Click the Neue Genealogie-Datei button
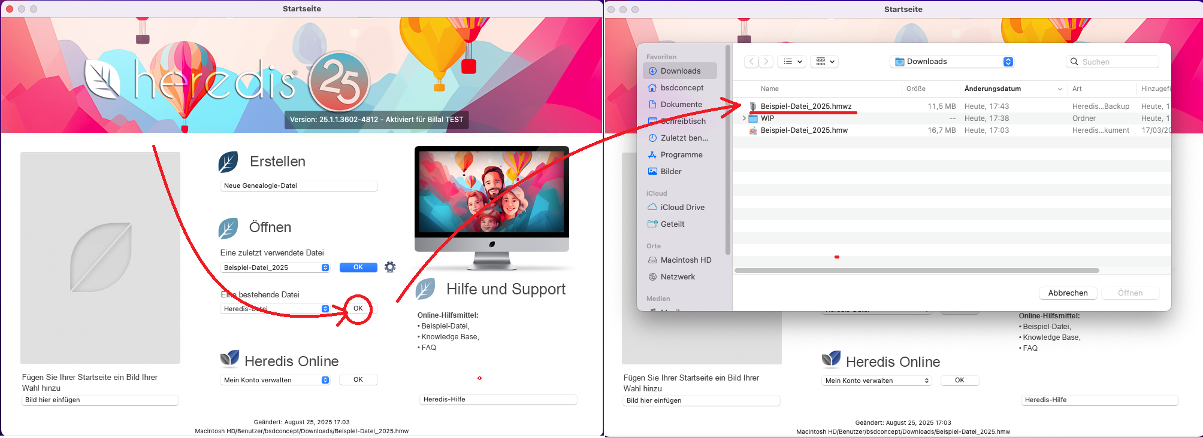The height and width of the screenshot is (438, 1203). tap(298, 185)
